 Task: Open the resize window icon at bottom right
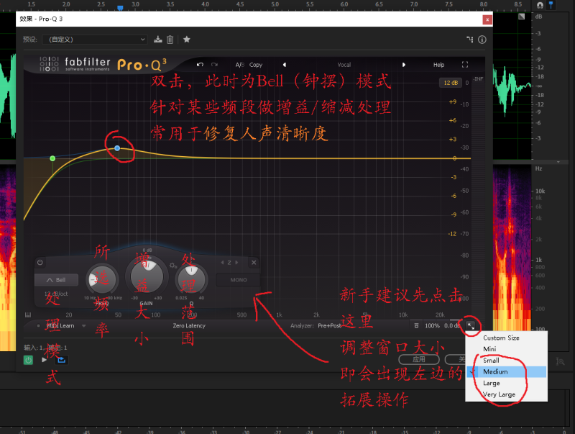click(x=470, y=326)
